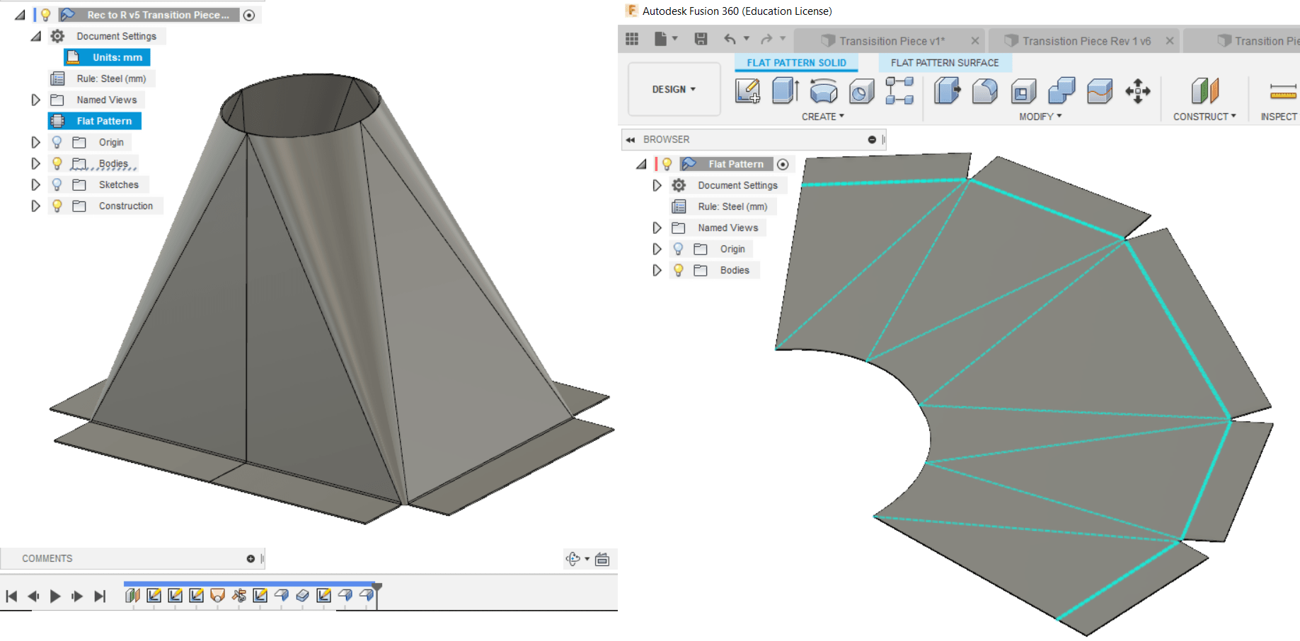Expand the Named Views tree item
The image size is (1300, 641).
(x=657, y=228)
